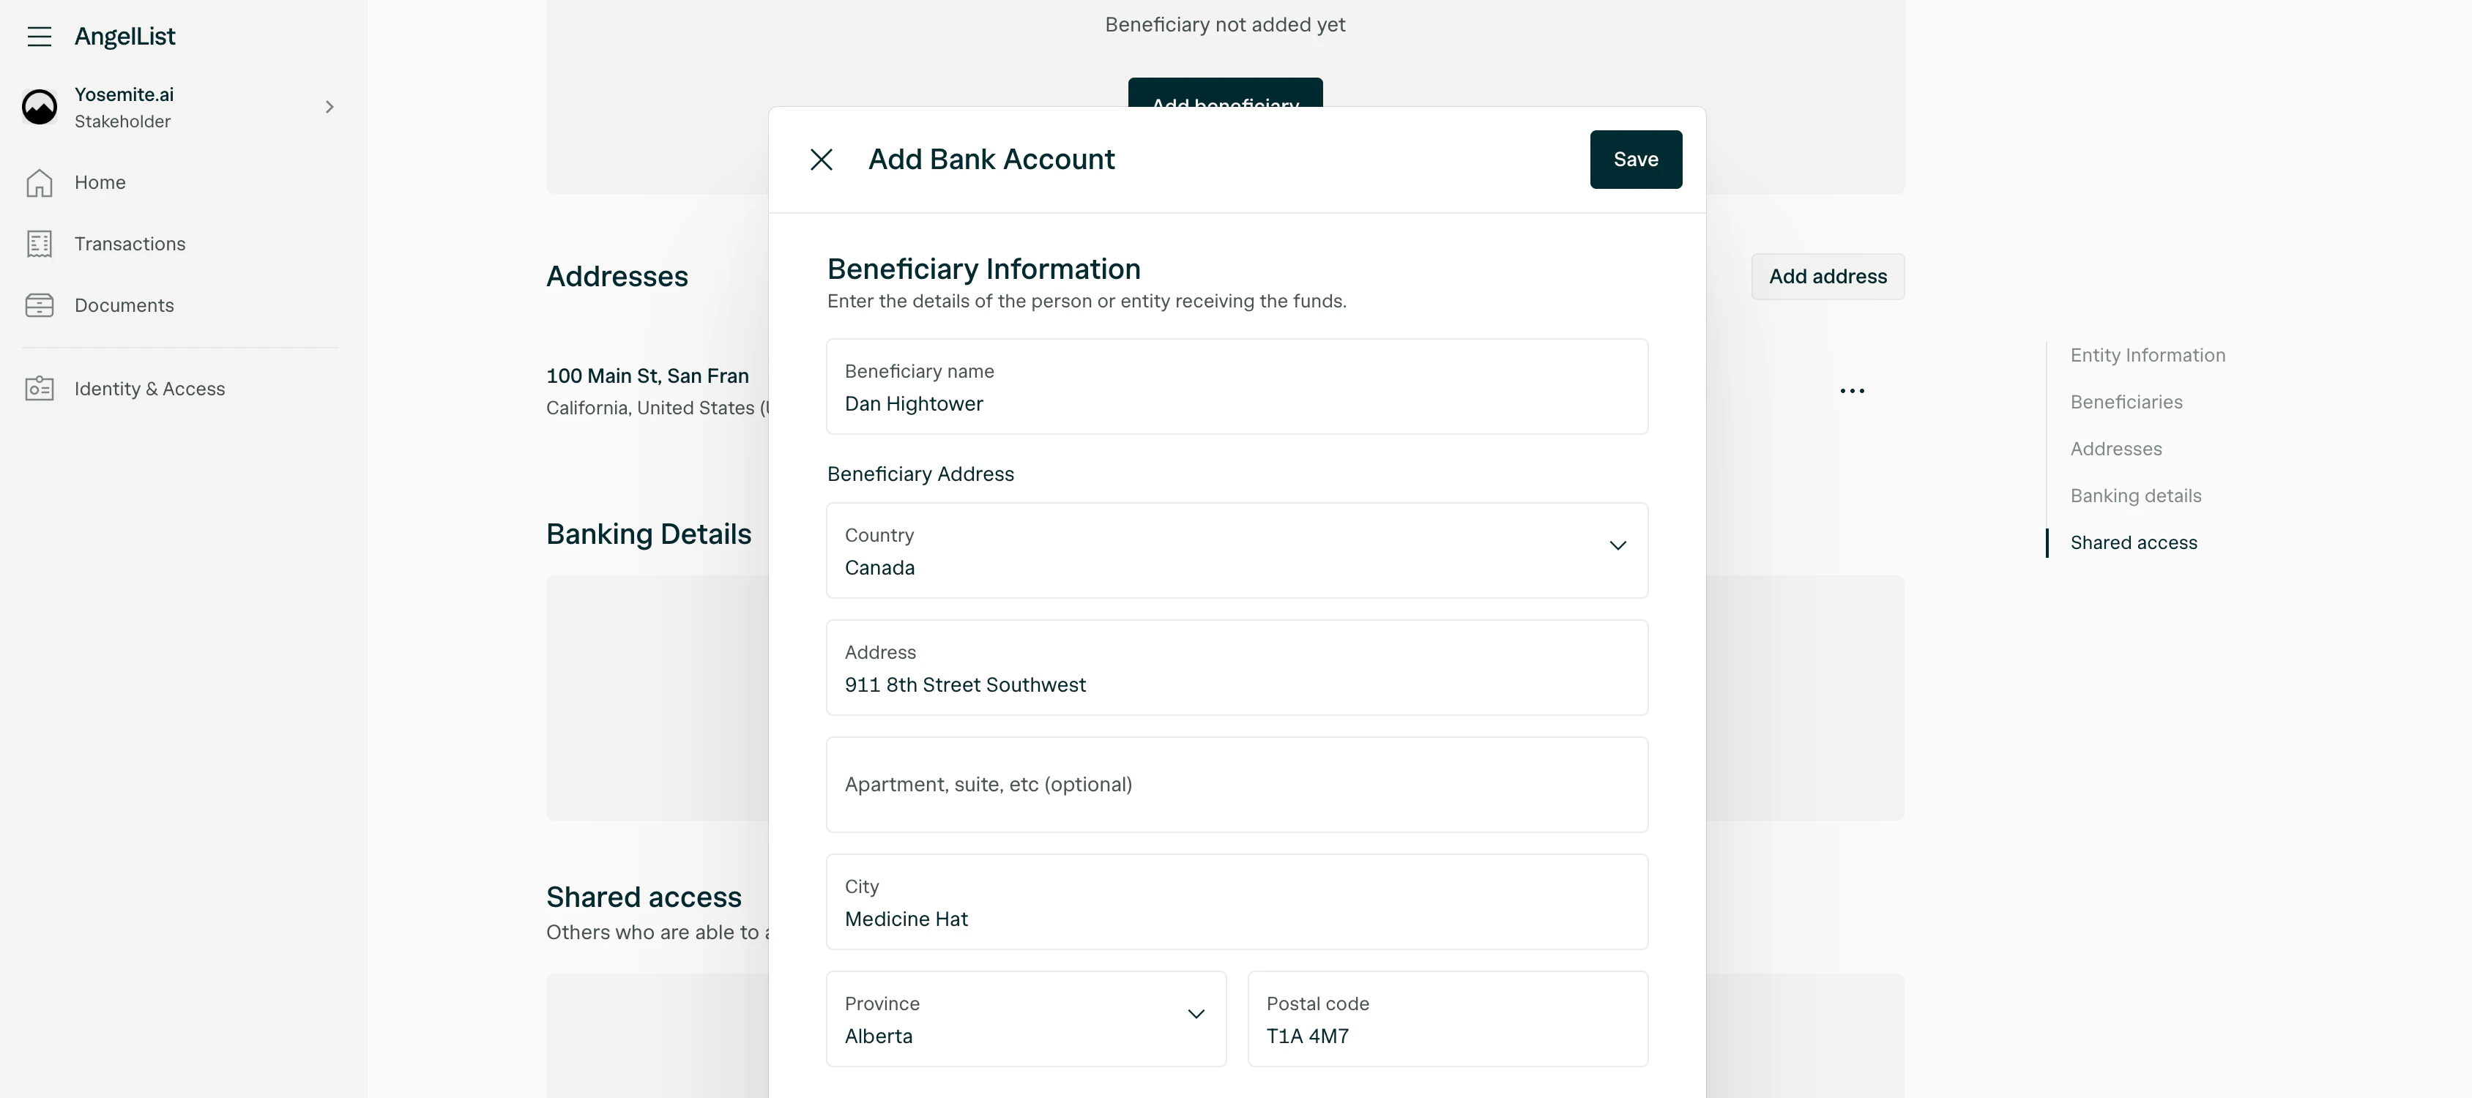Select Entity Information in the right navigation
Image resolution: width=2472 pixels, height=1098 pixels.
(2148, 355)
